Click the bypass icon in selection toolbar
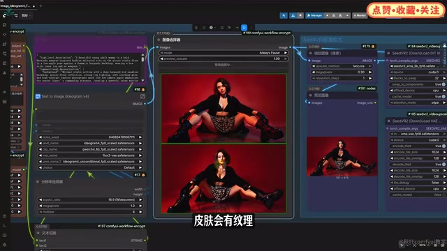 237,28
